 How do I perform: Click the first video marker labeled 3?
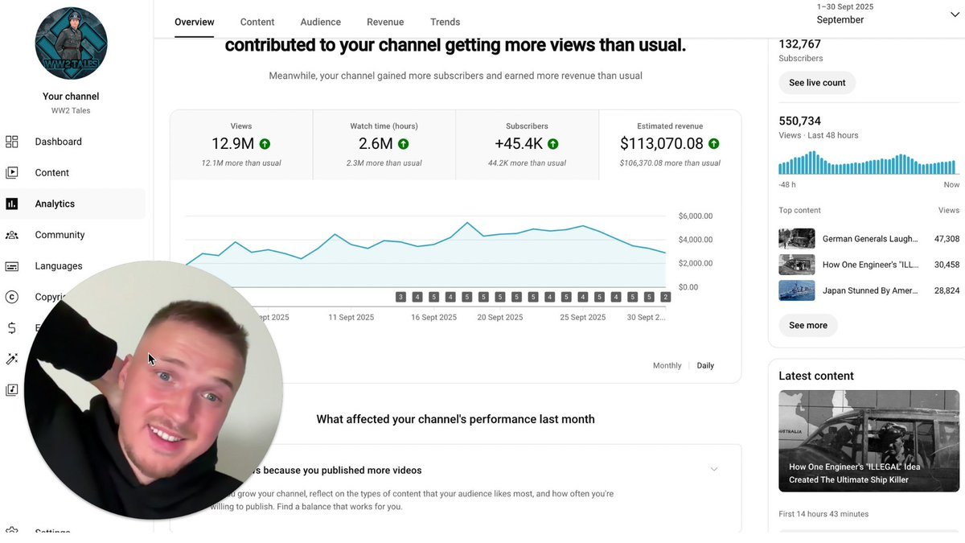[x=400, y=297]
